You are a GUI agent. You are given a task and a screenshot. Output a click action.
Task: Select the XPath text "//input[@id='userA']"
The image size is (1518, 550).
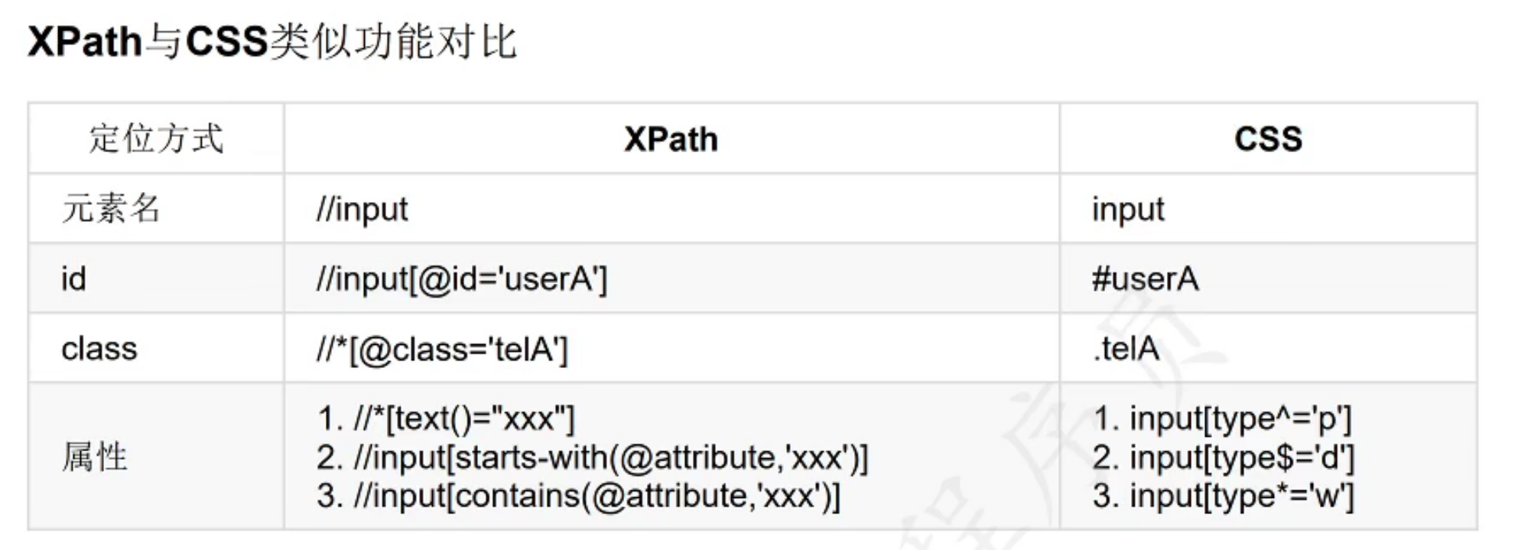click(461, 279)
